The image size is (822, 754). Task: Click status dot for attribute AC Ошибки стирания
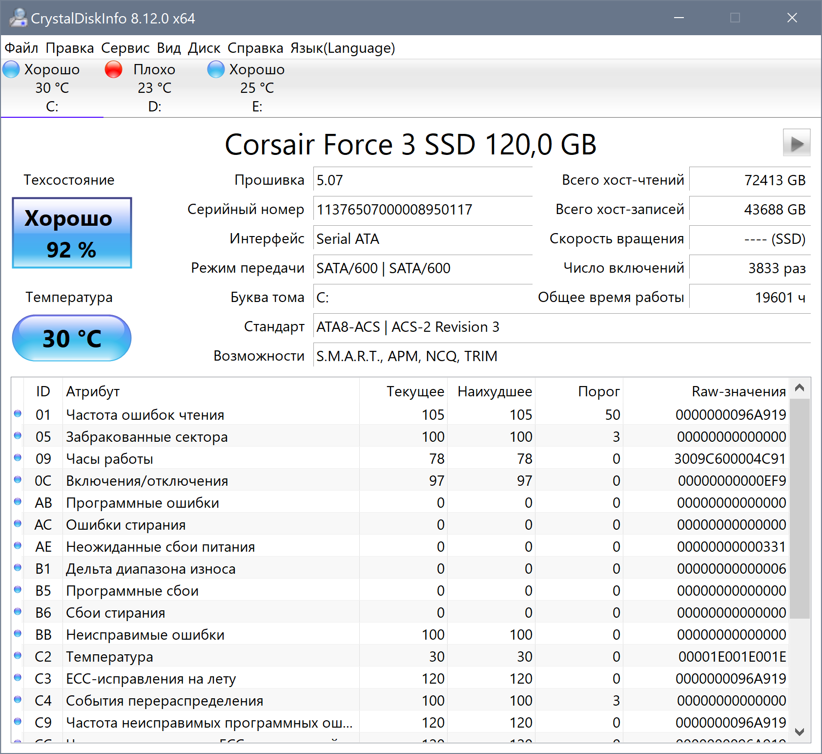point(18,524)
